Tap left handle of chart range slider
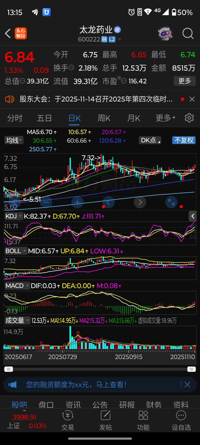 [8, 369]
